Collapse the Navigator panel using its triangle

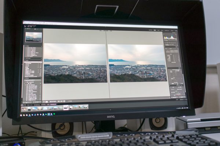(x=26, y=29)
